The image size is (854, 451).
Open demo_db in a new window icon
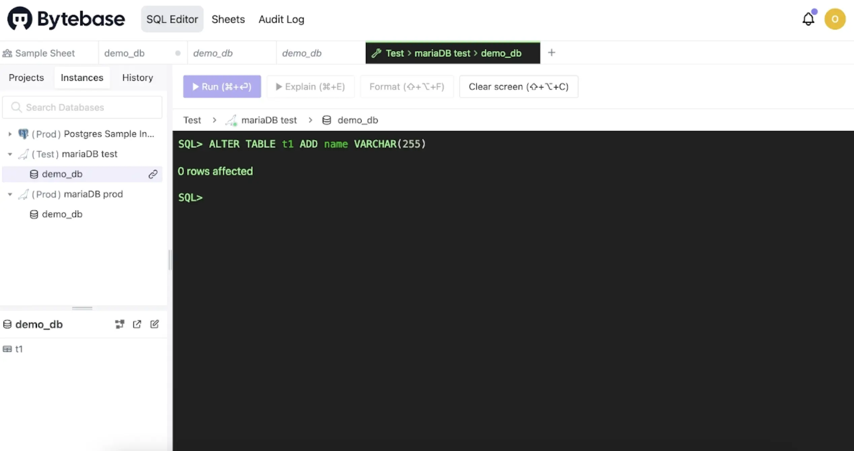(x=137, y=324)
